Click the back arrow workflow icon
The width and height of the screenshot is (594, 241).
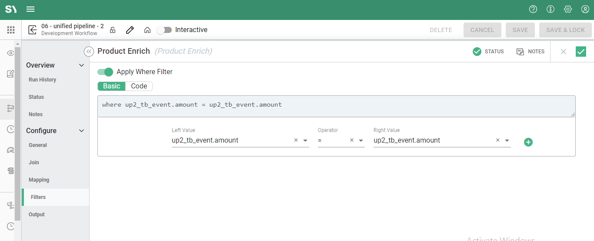(32, 30)
